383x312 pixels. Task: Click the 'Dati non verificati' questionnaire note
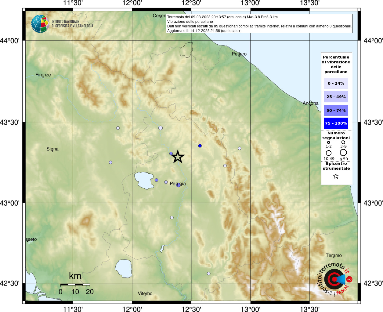(259, 26)
